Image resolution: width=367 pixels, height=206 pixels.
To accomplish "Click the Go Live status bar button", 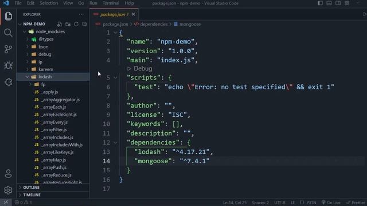I will [331, 203].
